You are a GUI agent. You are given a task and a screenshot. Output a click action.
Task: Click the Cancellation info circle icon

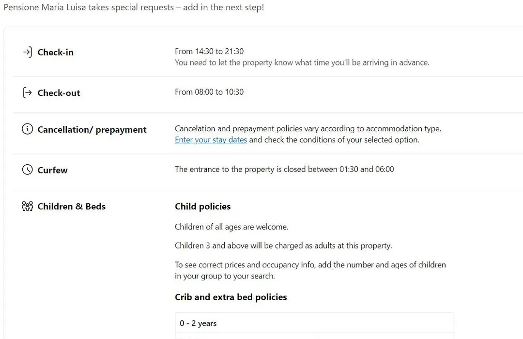tap(27, 129)
